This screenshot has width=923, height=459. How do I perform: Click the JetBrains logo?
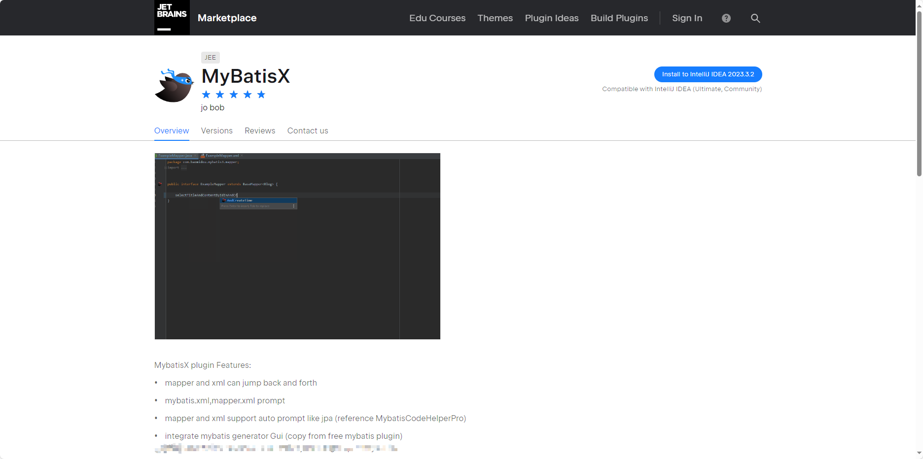(x=172, y=18)
